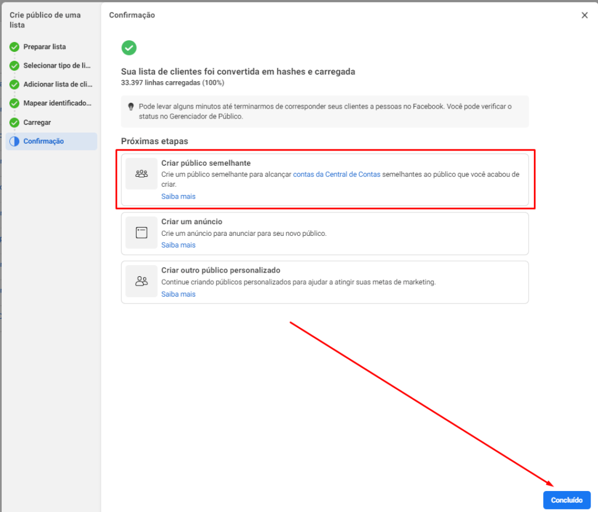Open the contas da Central de Contas link
598x512 pixels.
pyautogui.click(x=336, y=174)
